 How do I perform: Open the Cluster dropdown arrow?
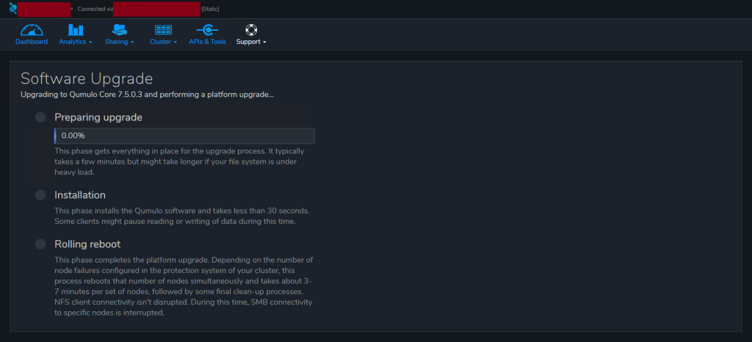coord(175,43)
